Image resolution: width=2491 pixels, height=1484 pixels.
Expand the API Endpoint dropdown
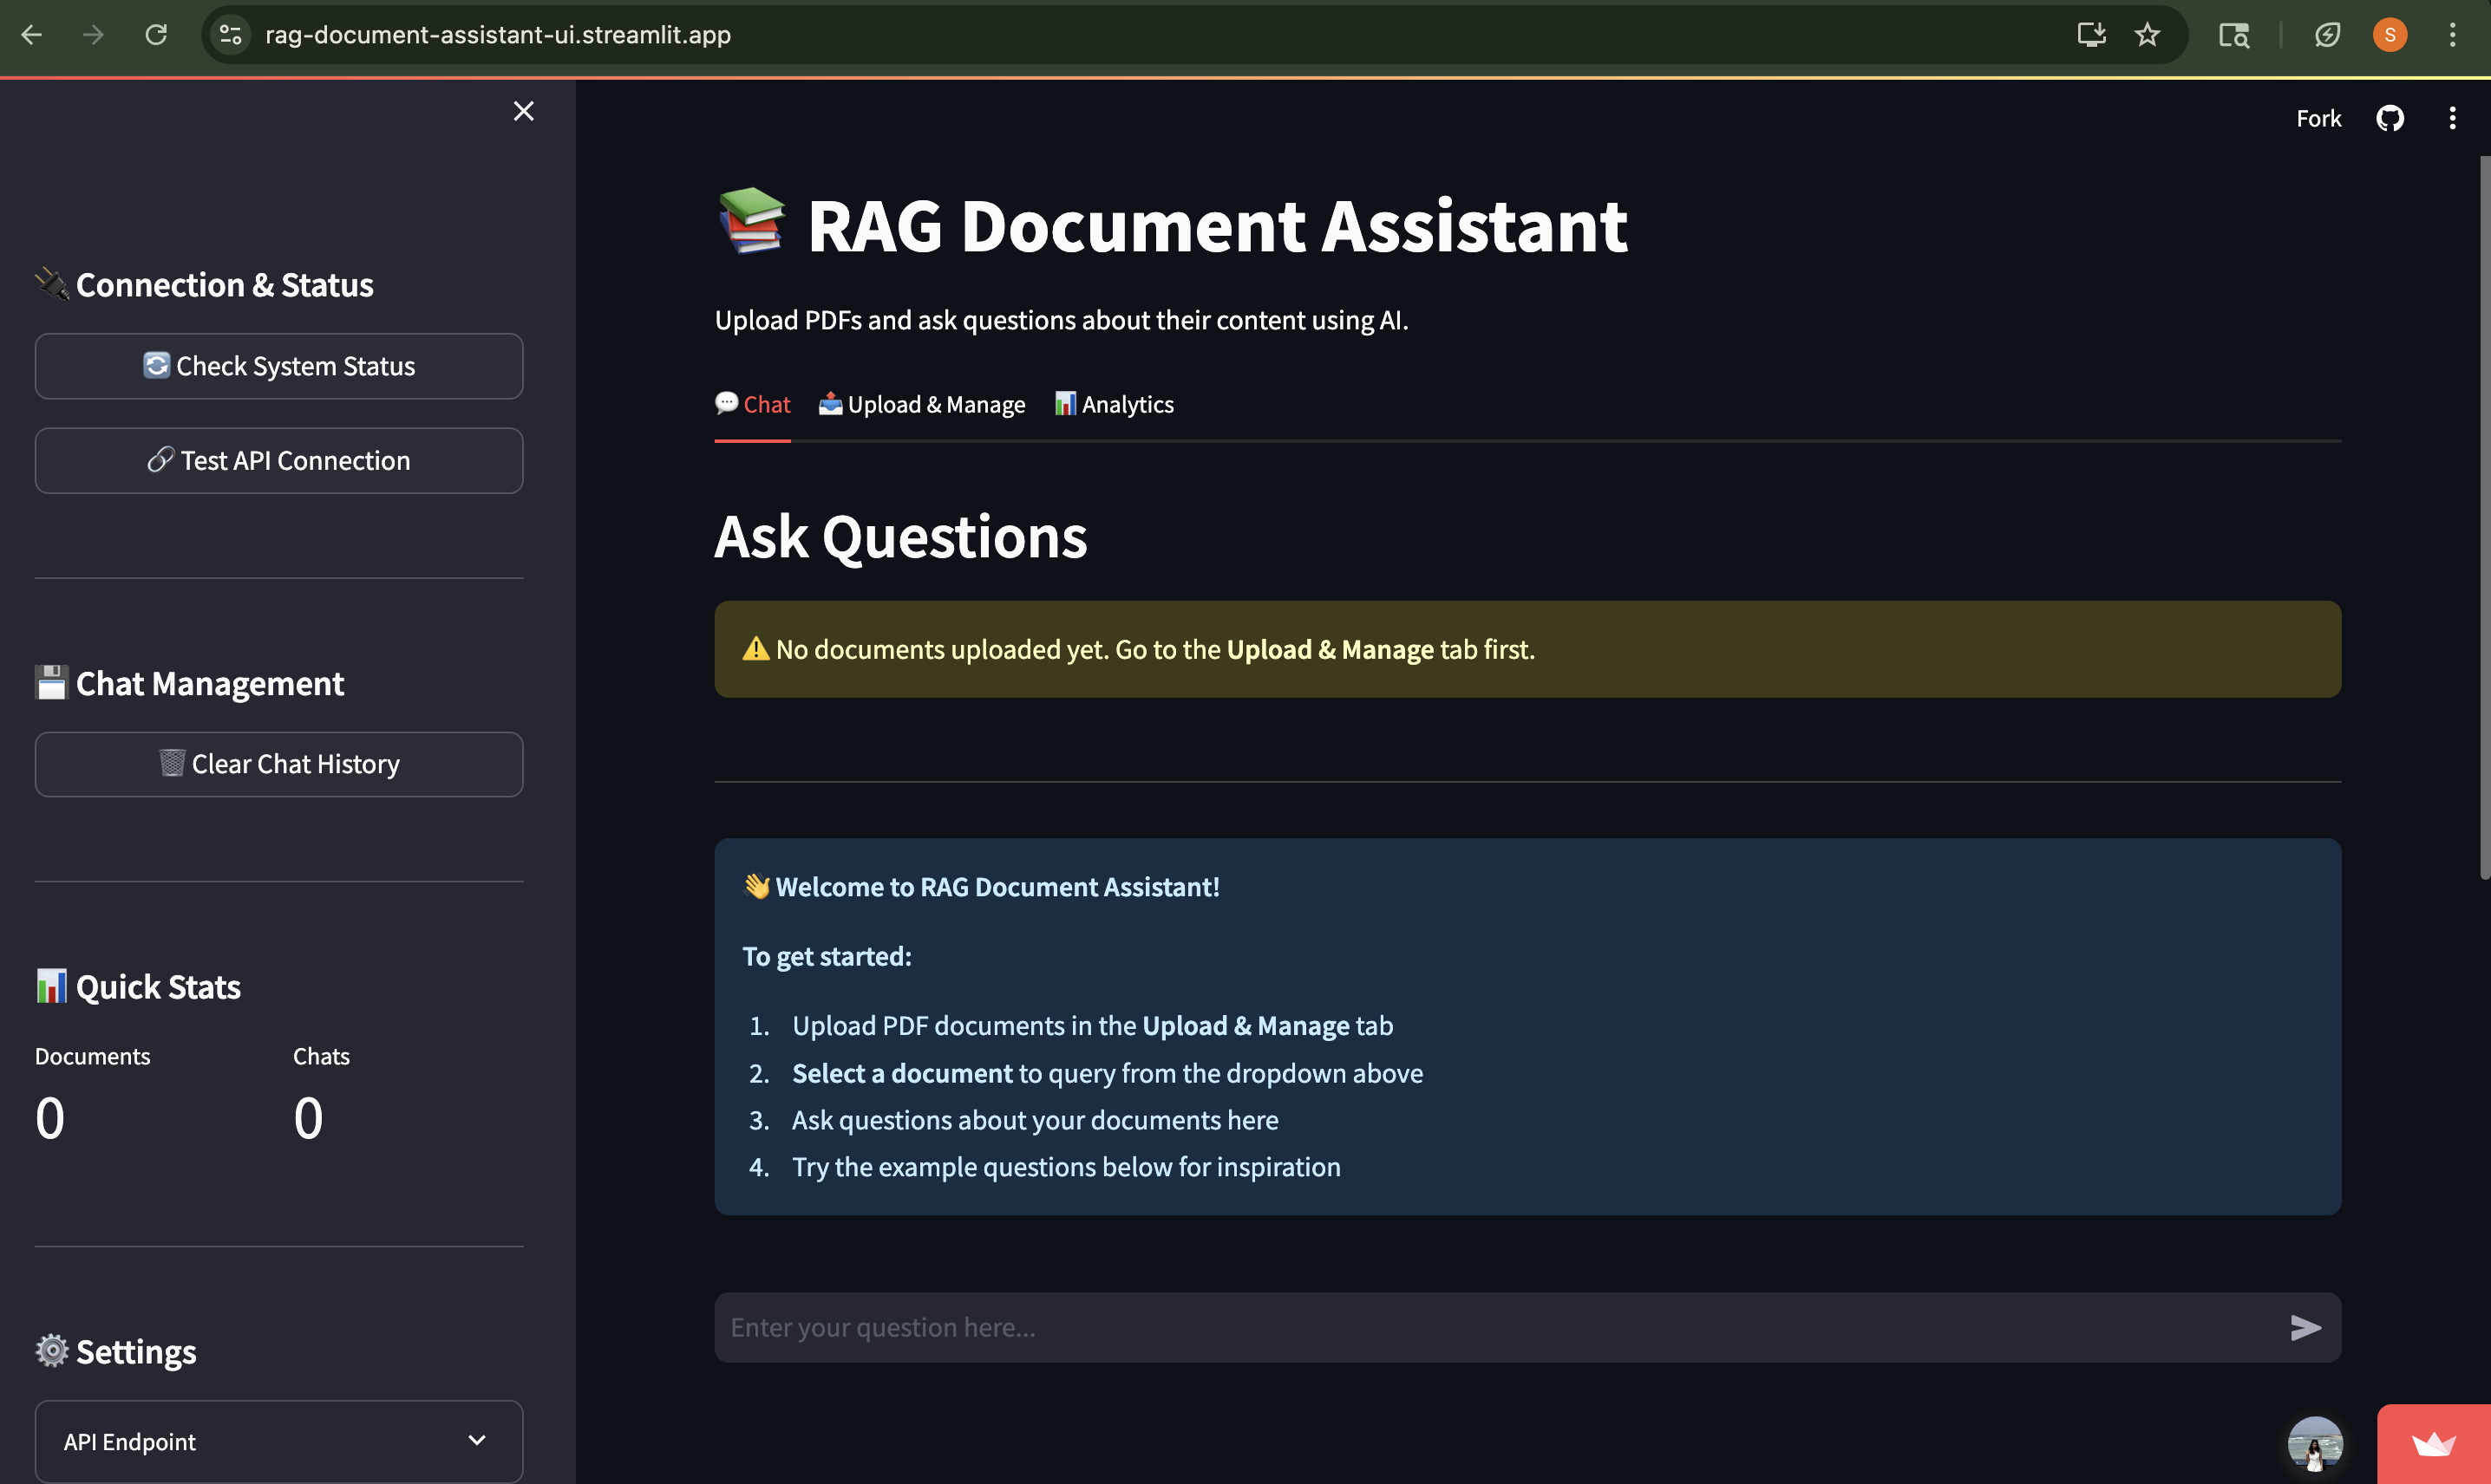tap(278, 1441)
